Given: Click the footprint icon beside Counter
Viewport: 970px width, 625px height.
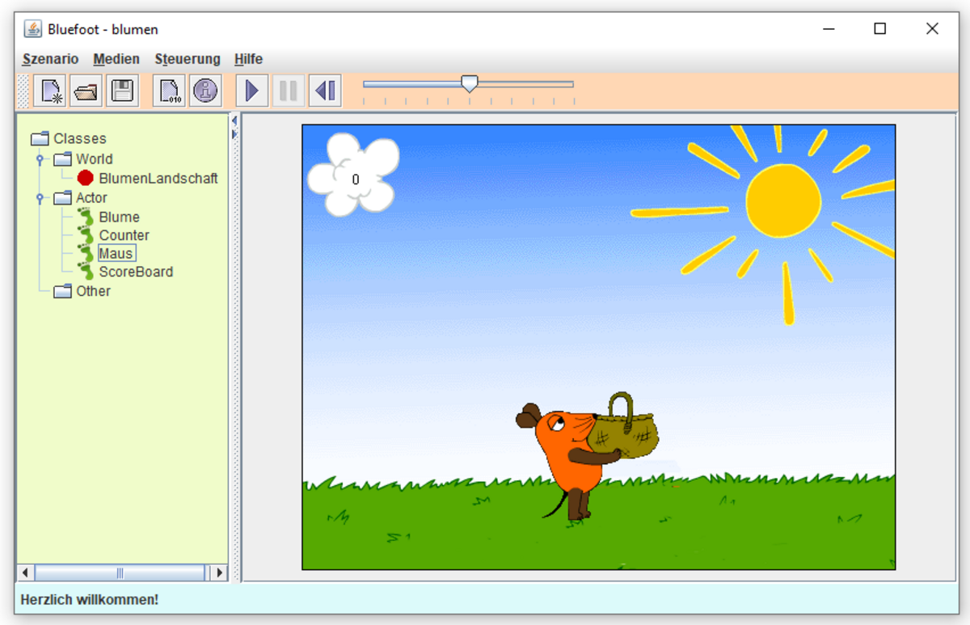Looking at the screenshot, I should pos(86,235).
